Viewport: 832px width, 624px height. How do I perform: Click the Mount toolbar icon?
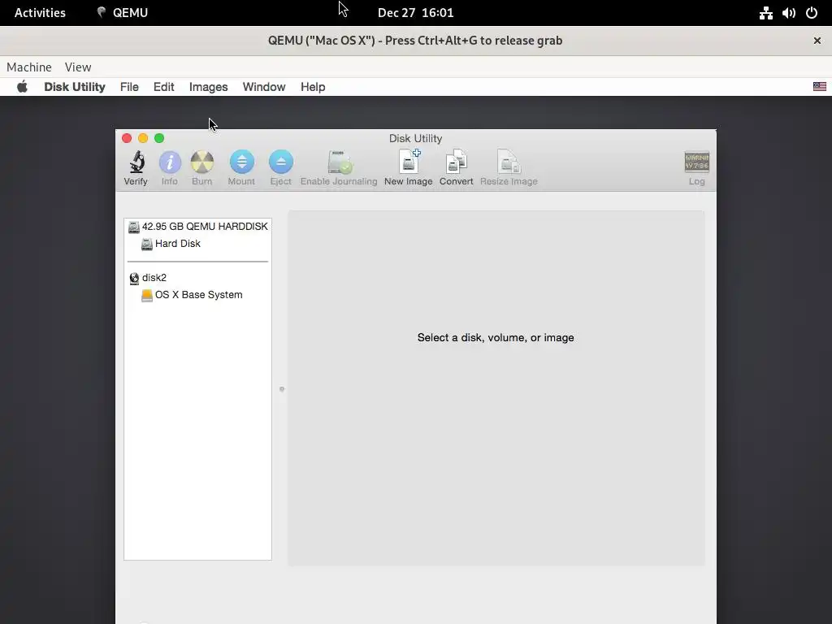coord(241,162)
